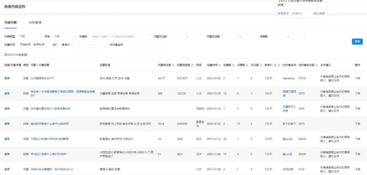The image size is (367, 175).
Task: Sort table by 问题关注数 column arrows
Action: pos(173,65)
